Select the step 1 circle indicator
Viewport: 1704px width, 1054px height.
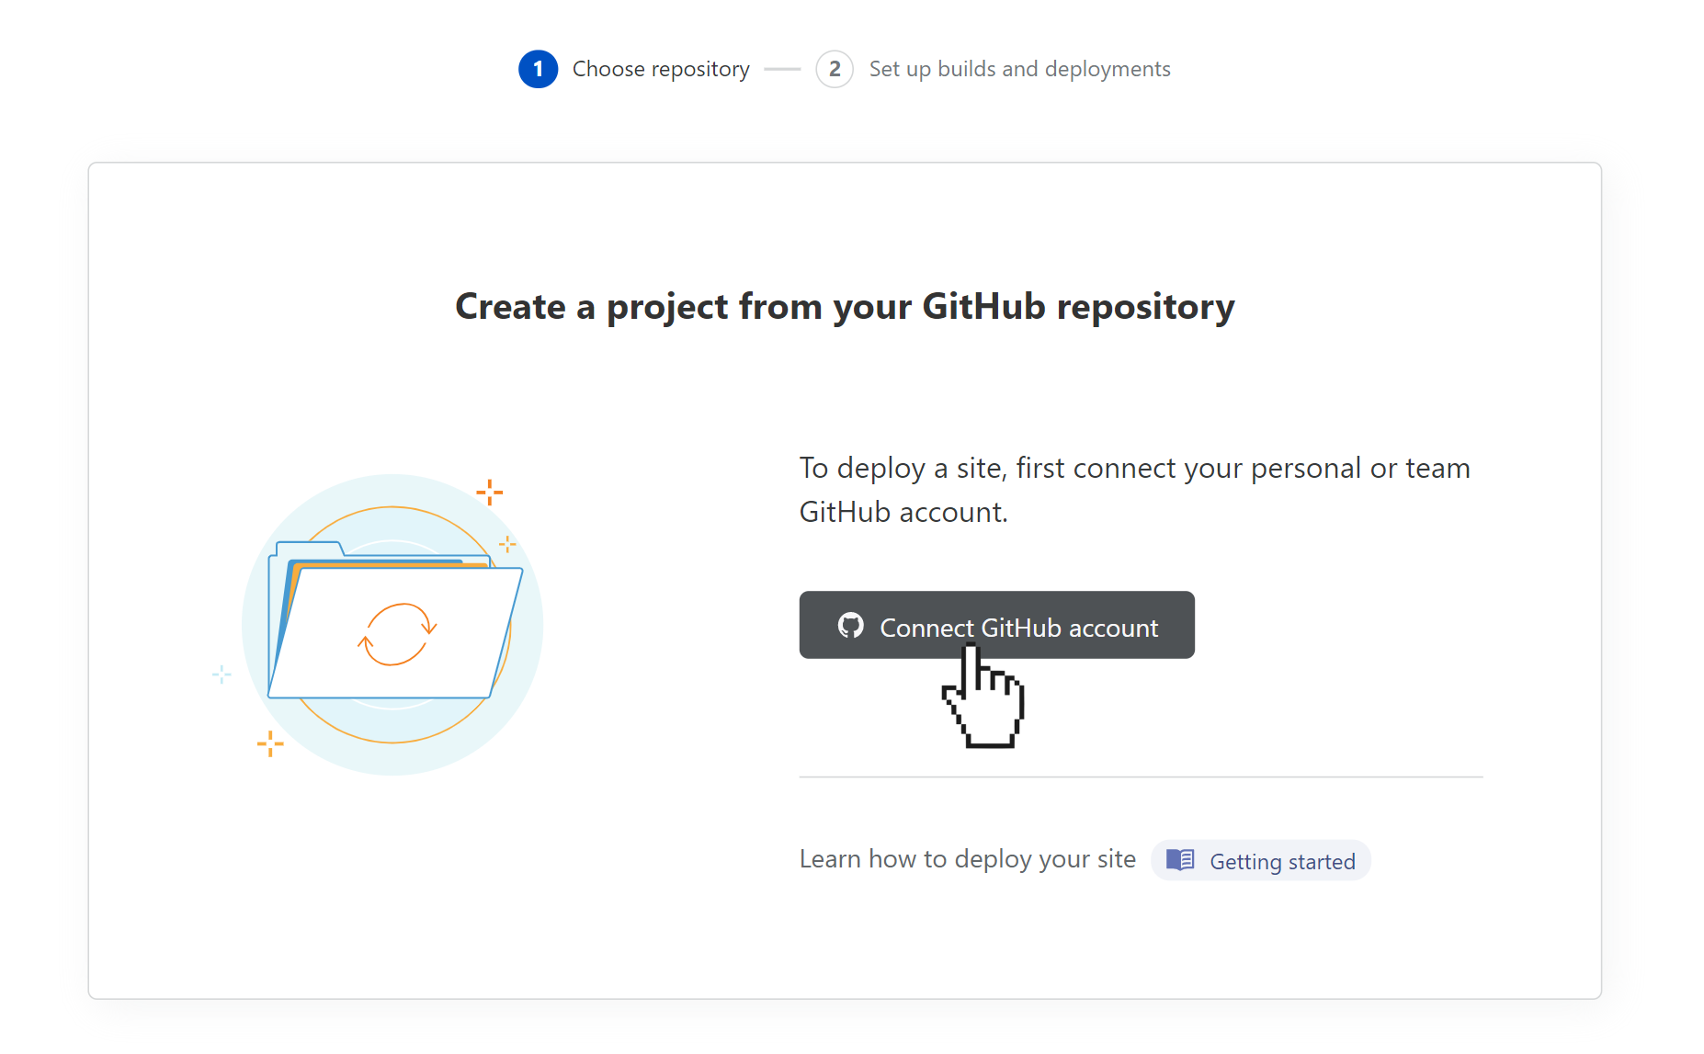539,69
